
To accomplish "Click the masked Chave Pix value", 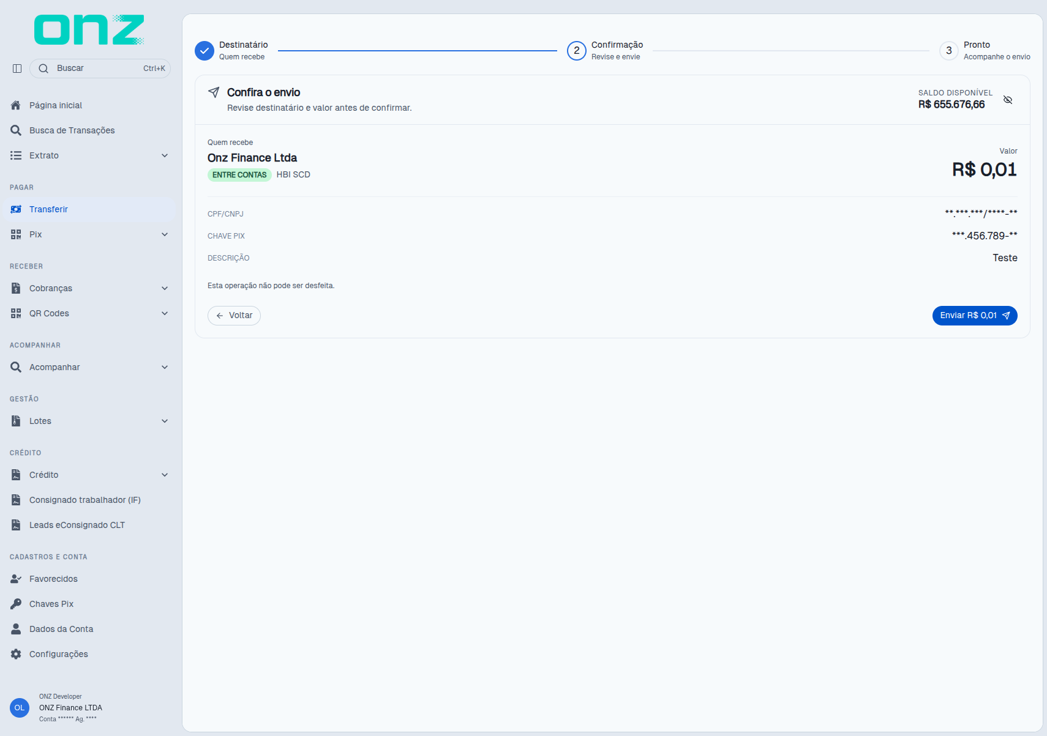I will [985, 236].
